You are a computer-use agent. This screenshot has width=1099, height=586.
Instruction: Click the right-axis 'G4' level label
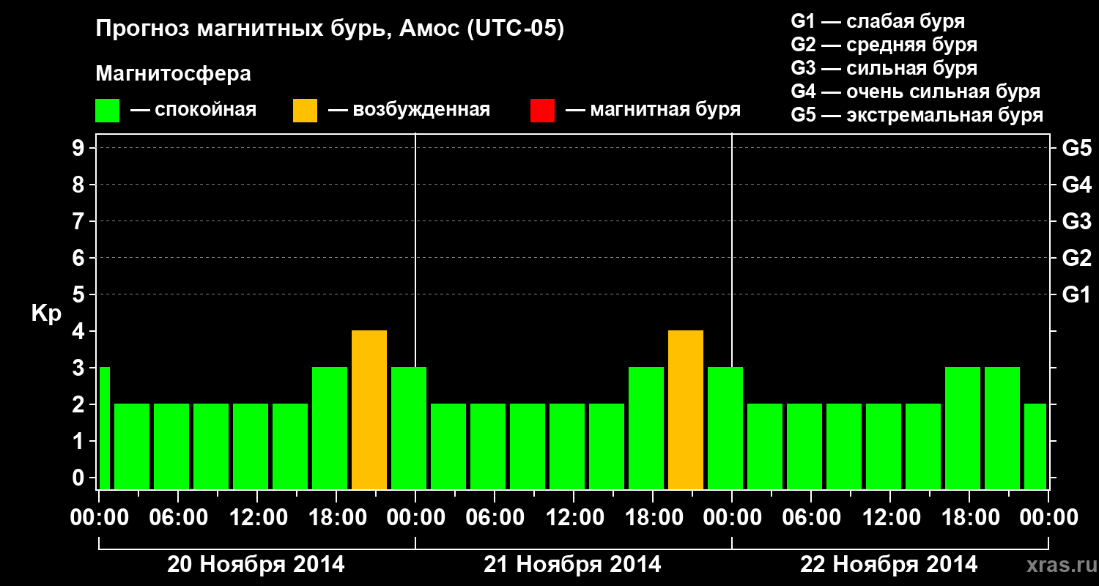1076,185
